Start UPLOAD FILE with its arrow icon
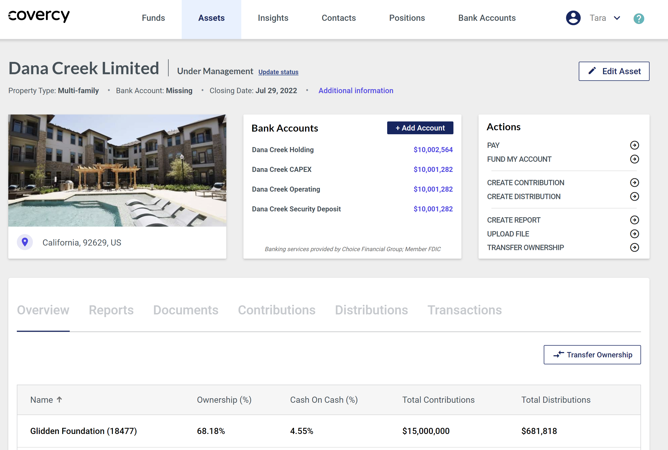Image resolution: width=668 pixels, height=450 pixels. [634, 234]
